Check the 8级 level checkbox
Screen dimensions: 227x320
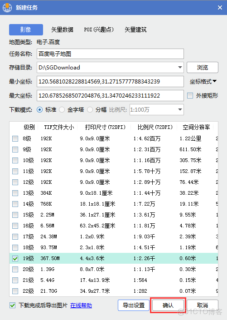(15, 138)
